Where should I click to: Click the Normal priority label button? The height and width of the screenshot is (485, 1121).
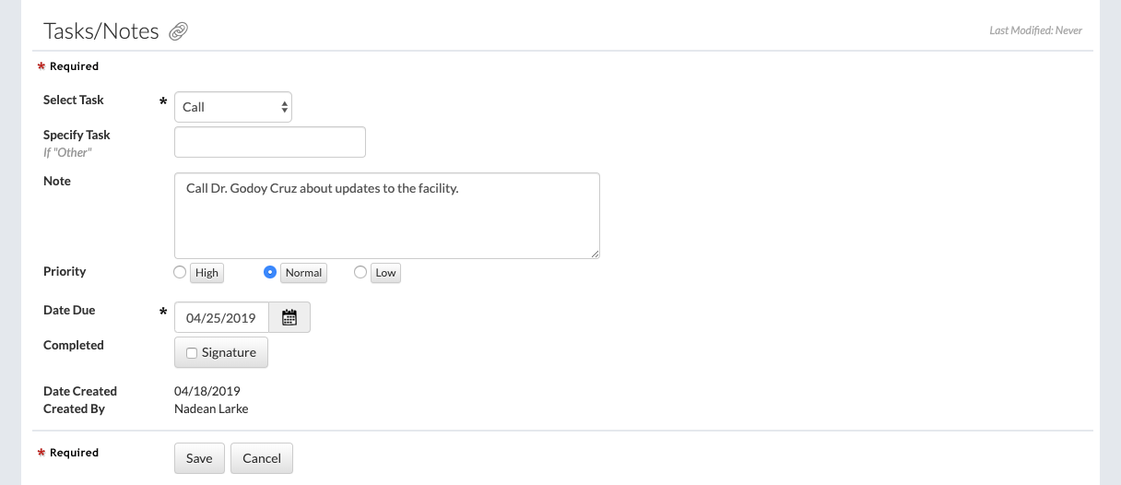click(x=303, y=272)
